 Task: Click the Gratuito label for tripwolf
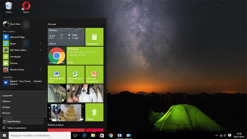pyautogui.click(x=38, y=81)
